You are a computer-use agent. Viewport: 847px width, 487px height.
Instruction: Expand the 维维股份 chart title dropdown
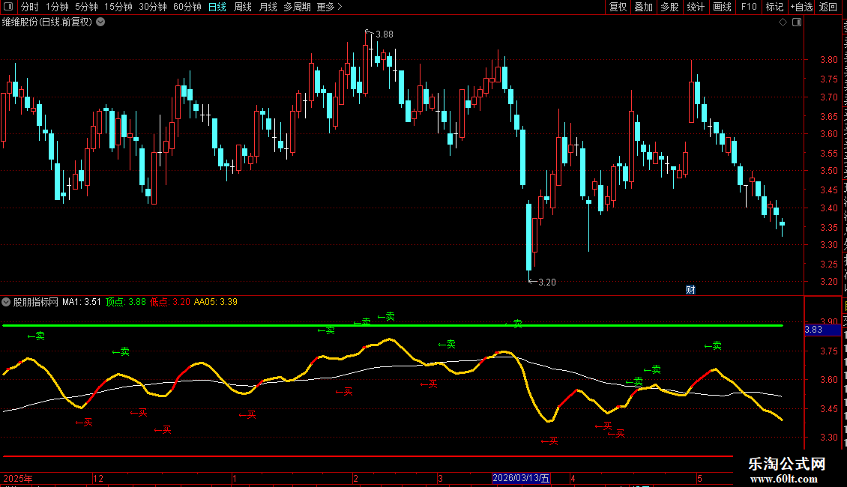(x=100, y=22)
